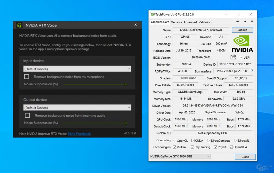Open the GPU selector dropdown in GPU-Z
Screen dimensions: 274x173
pos(180,156)
